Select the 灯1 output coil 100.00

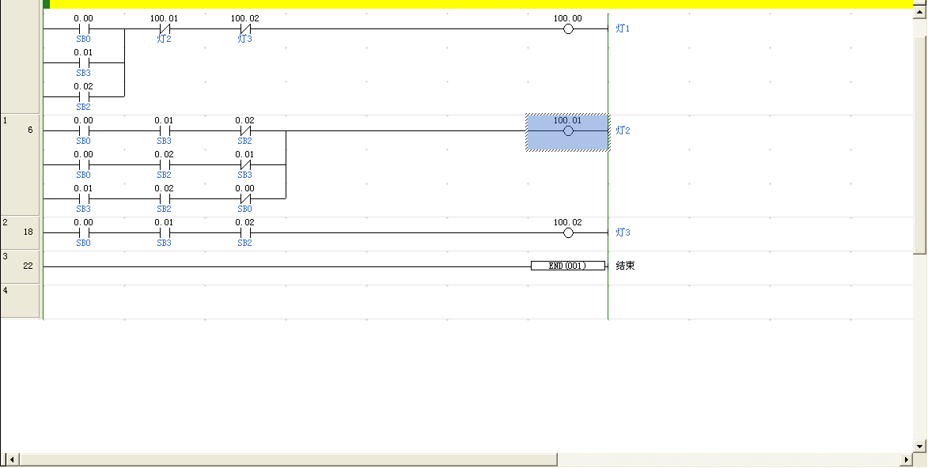click(567, 29)
